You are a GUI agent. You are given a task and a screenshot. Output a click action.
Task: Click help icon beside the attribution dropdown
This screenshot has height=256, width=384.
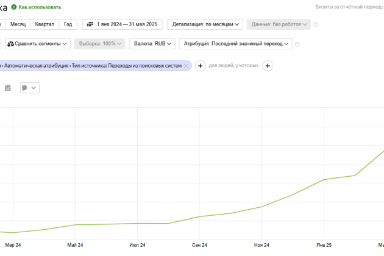pos(298,44)
